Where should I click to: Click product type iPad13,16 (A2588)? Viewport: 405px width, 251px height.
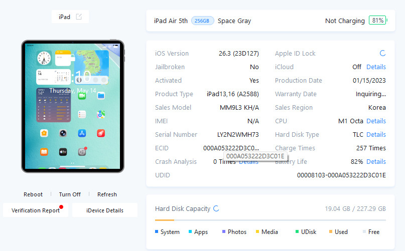(x=233, y=94)
